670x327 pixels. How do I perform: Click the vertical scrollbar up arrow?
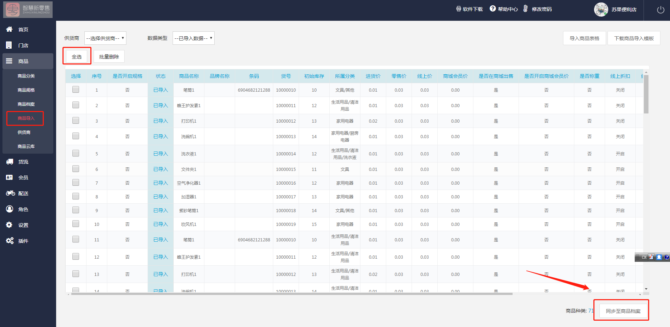(x=646, y=72)
